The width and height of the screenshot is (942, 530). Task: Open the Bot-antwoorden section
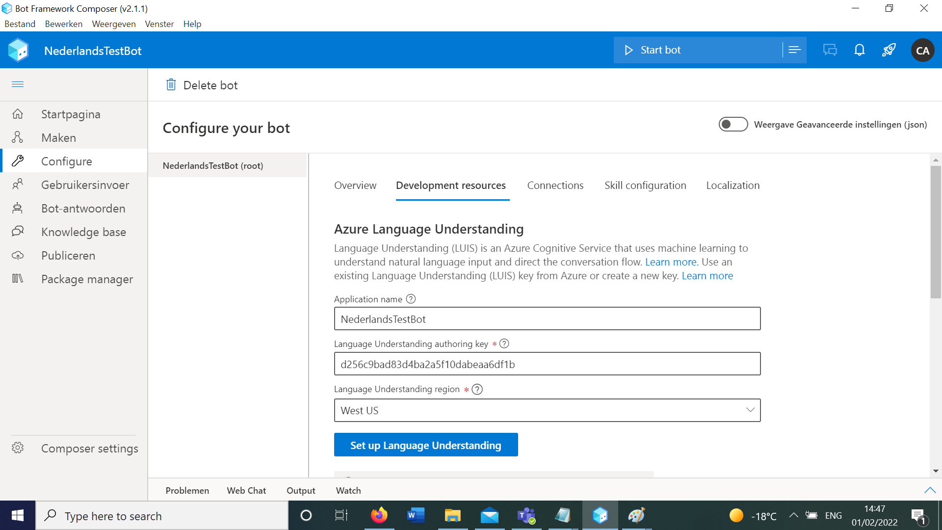pyautogui.click(x=83, y=208)
